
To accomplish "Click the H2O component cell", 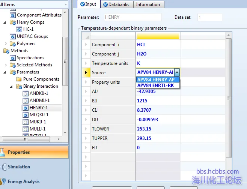I will [x=158, y=54].
